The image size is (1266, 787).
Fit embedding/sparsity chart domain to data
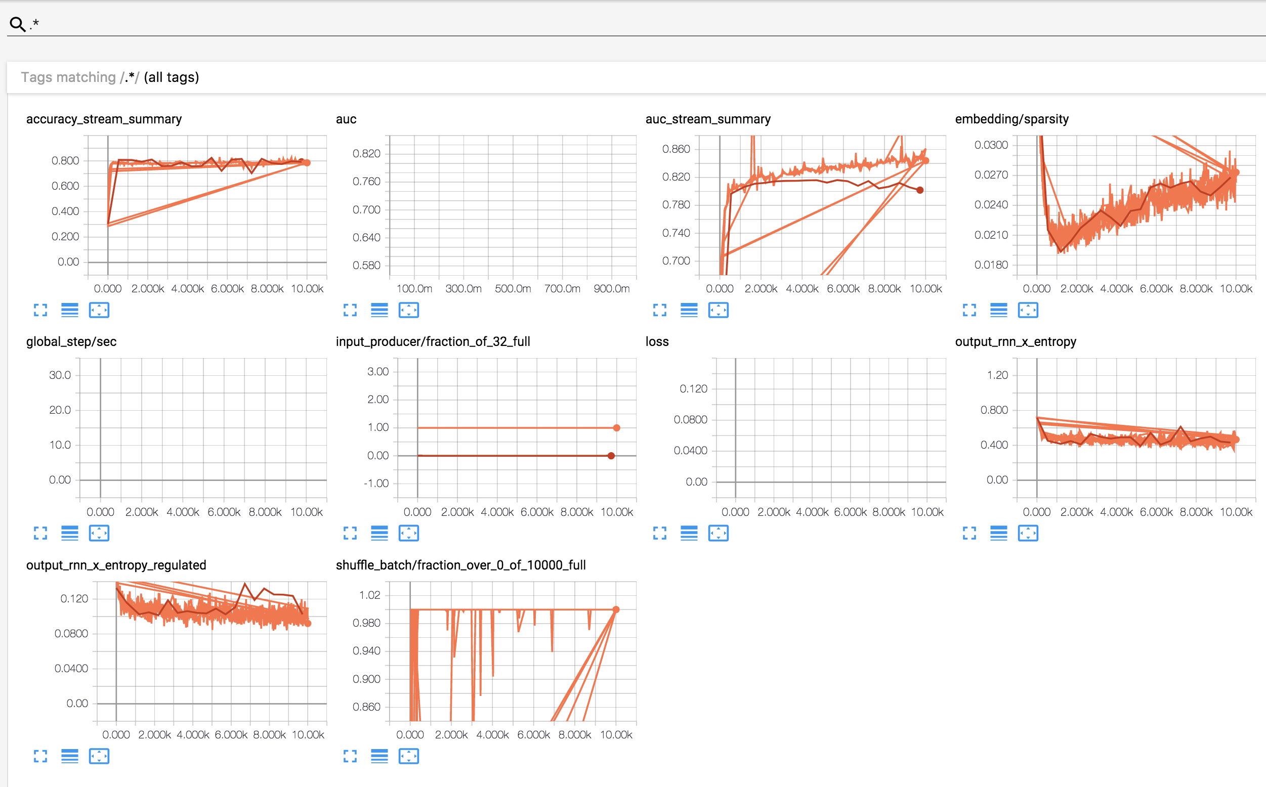point(1028,310)
